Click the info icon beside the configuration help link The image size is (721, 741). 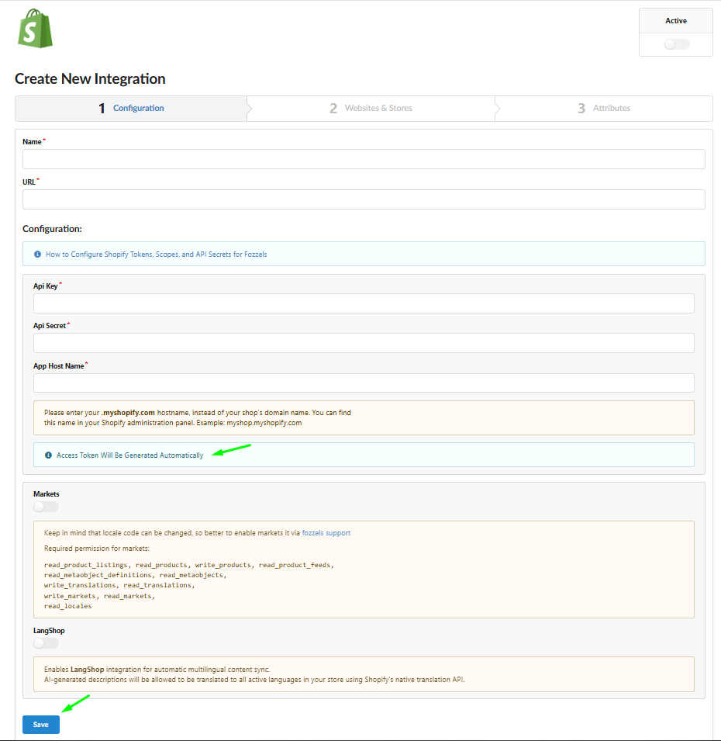pyautogui.click(x=38, y=255)
